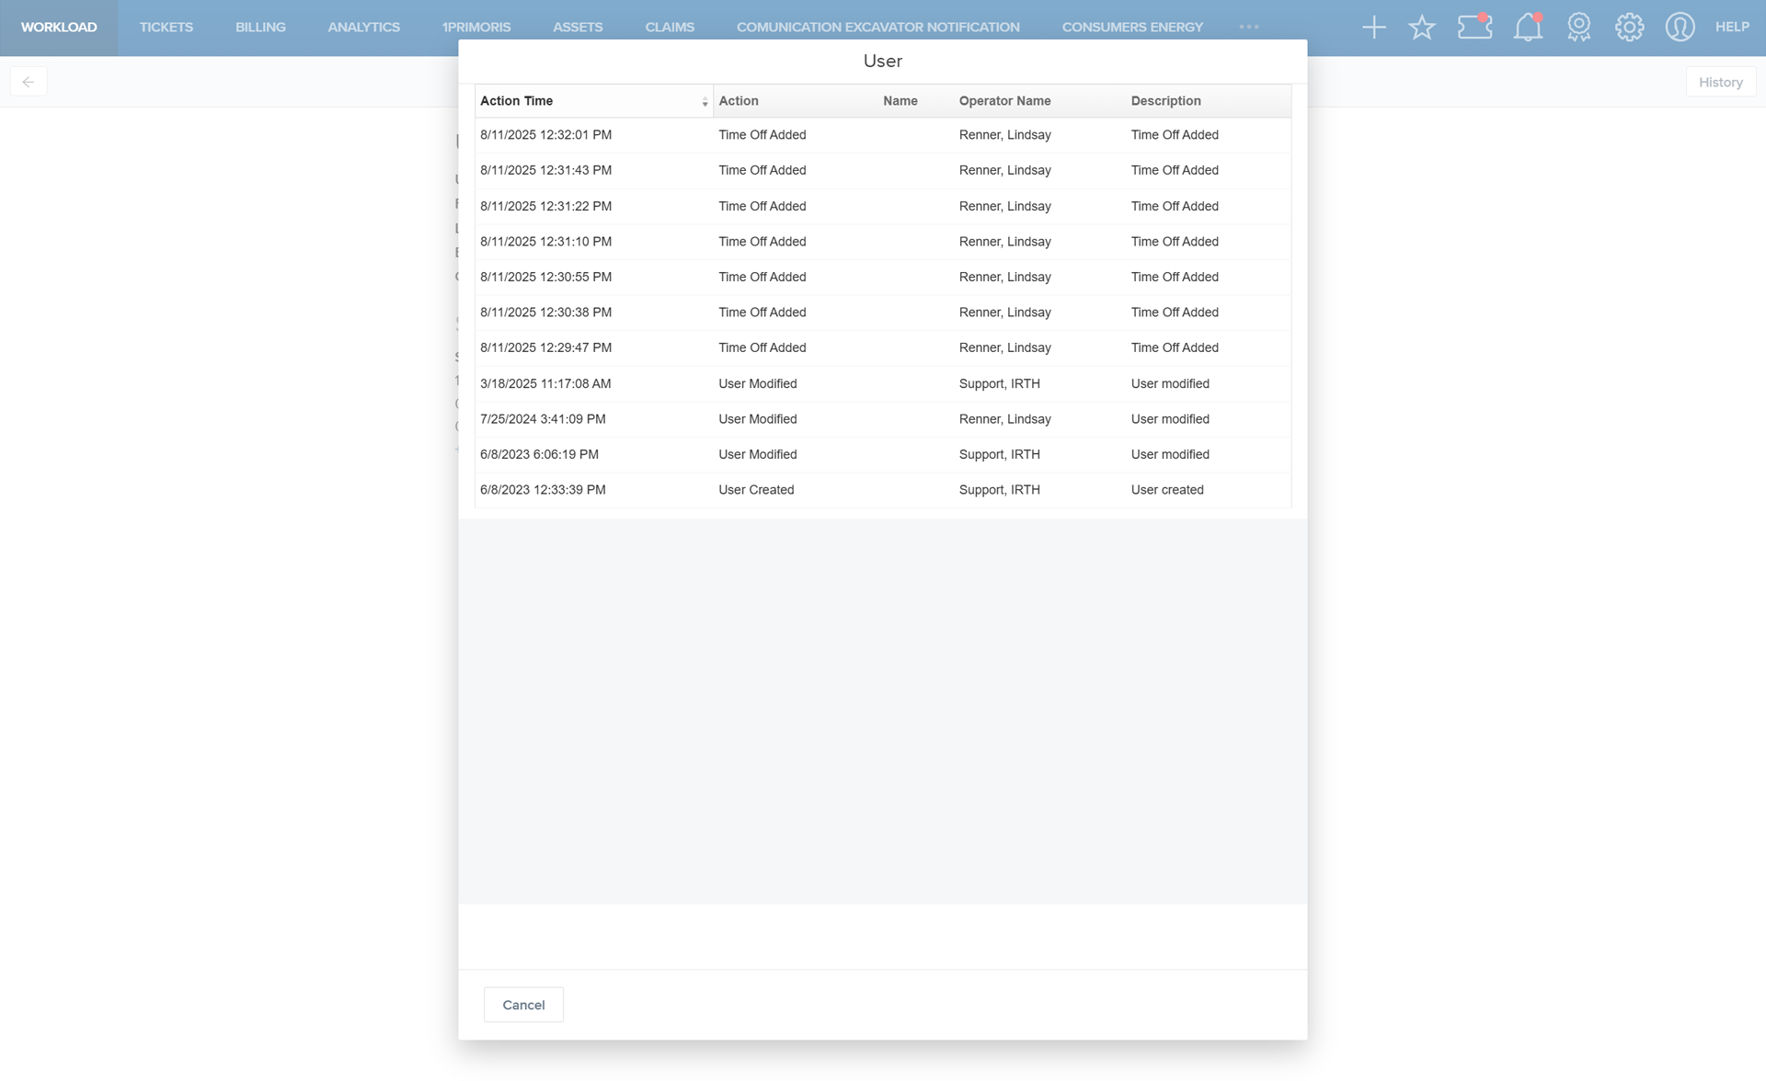Open the Analytics tab

tap(363, 28)
